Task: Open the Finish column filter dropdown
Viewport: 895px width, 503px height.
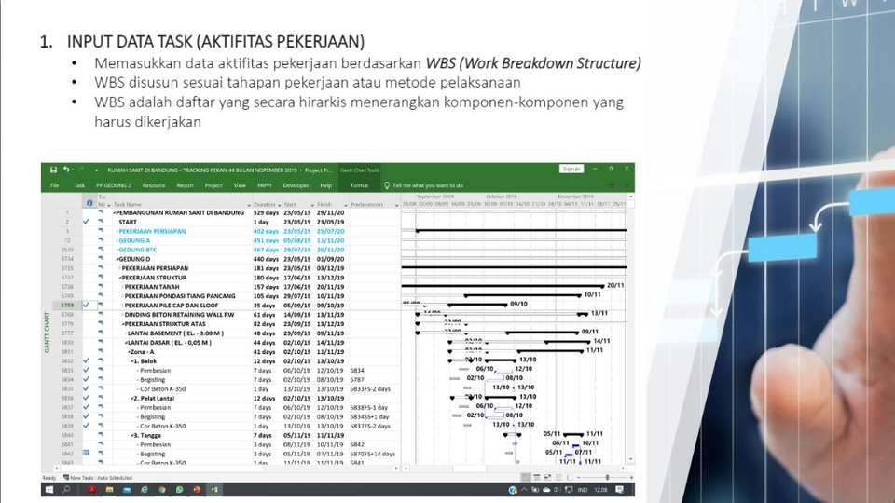Action: tap(345, 205)
